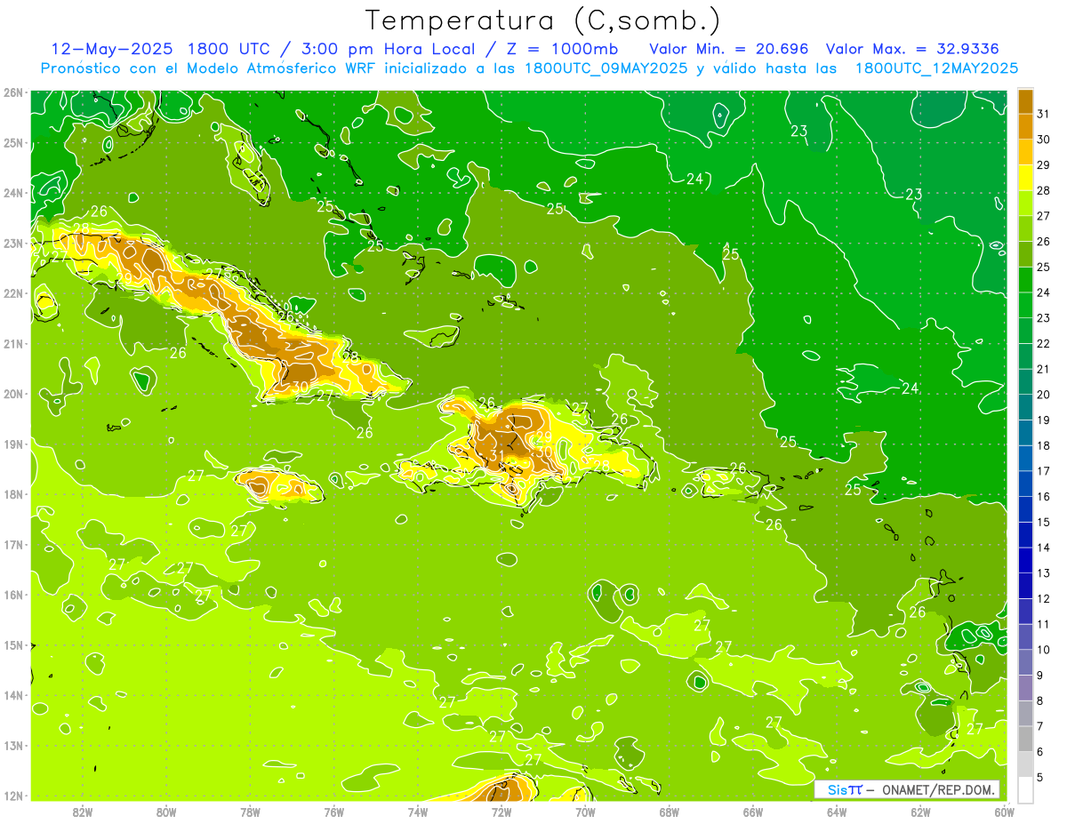Click the 66W longitude axis label
The width and height of the screenshot is (1067, 824).
[753, 812]
